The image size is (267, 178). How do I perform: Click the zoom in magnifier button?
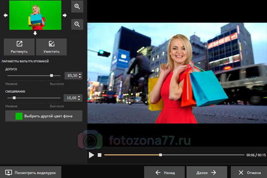point(77,6)
